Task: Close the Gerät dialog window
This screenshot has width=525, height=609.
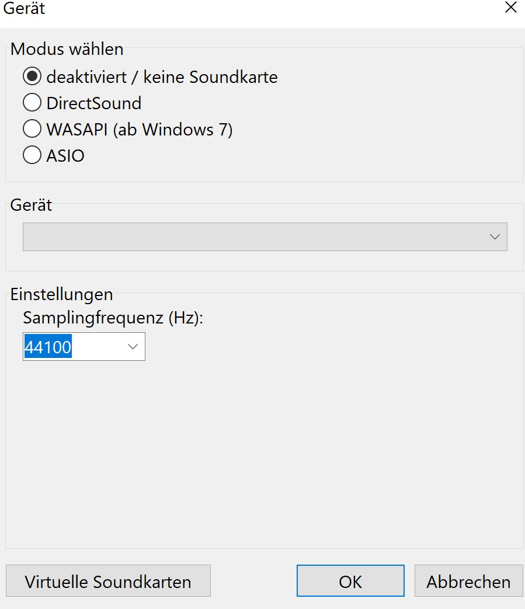Action: coord(510,8)
